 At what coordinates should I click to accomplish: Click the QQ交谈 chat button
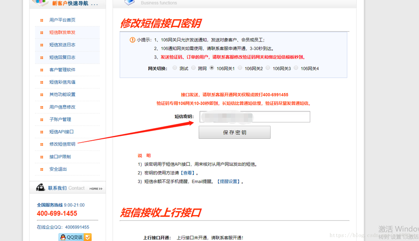coord(75,237)
